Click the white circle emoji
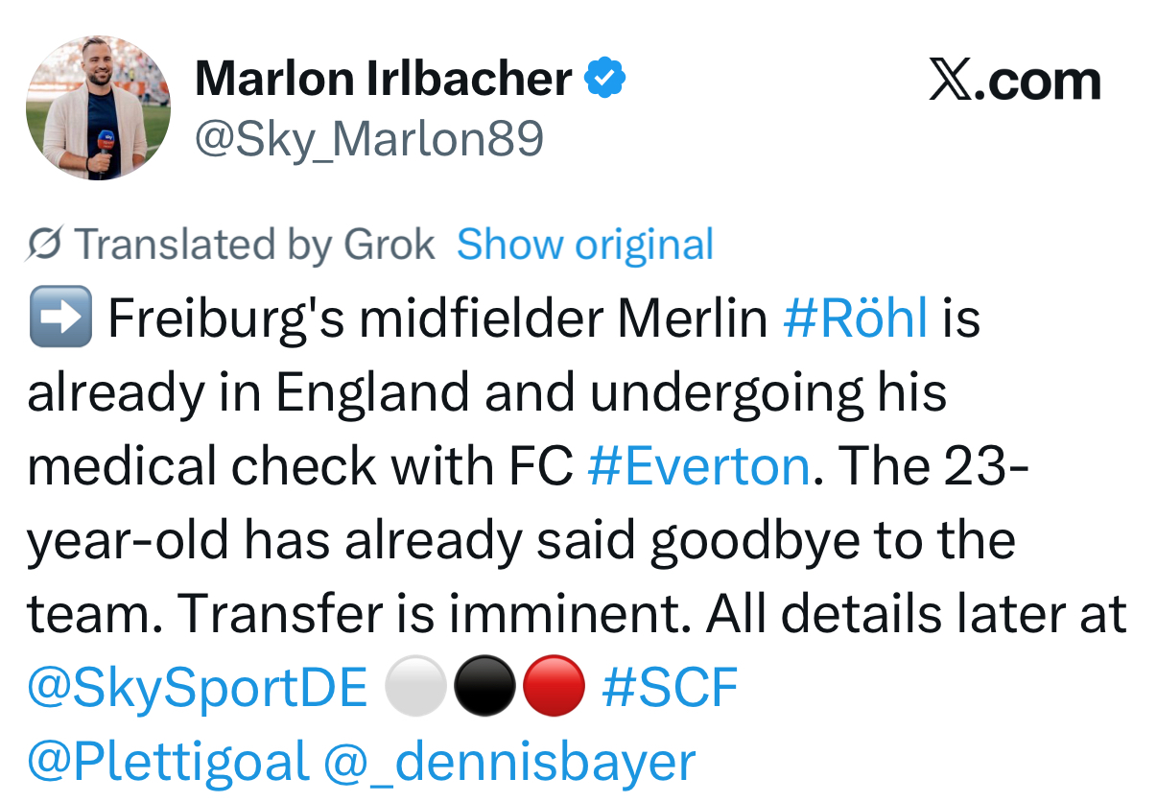Viewport: 1157px width, 802px height. pyautogui.click(x=415, y=689)
